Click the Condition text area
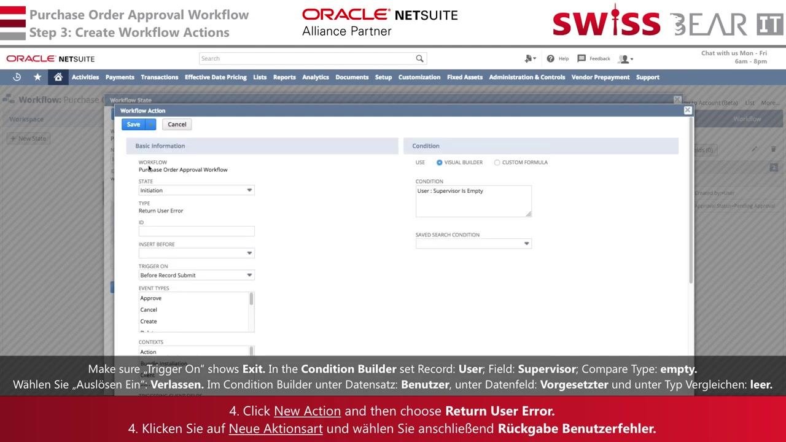Viewport: 786px width, 442px height. 473,201
